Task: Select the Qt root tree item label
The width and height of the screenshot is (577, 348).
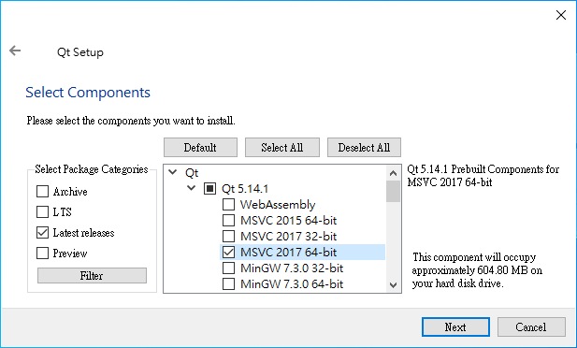Action: pyautogui.click(x=192, y=173)
